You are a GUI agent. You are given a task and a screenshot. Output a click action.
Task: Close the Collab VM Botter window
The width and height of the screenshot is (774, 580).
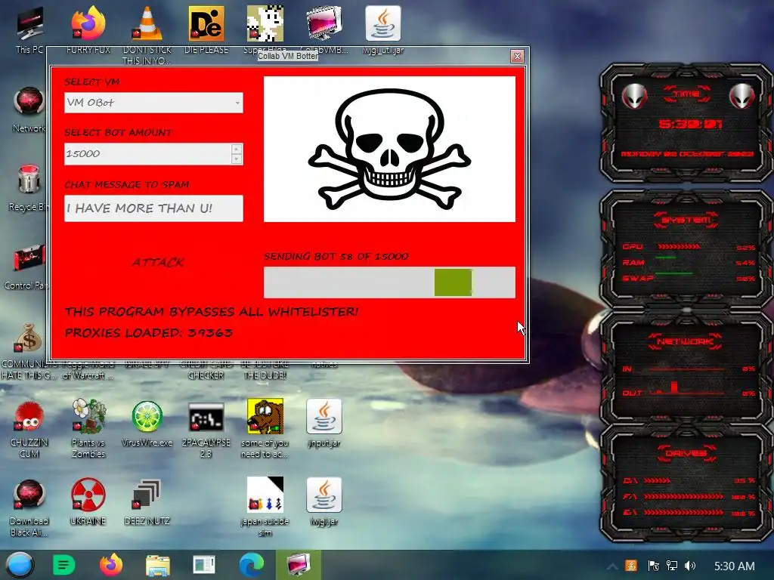click(517, 56)
